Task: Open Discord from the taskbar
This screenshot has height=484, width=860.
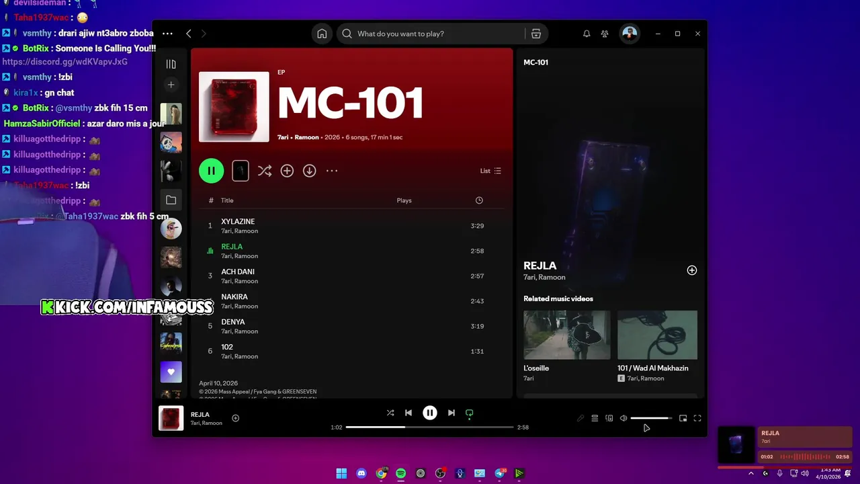Action: [x=361, y=473]
